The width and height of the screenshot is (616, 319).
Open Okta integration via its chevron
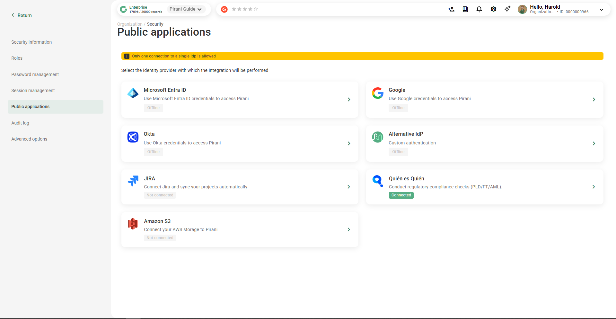[349, 143]
